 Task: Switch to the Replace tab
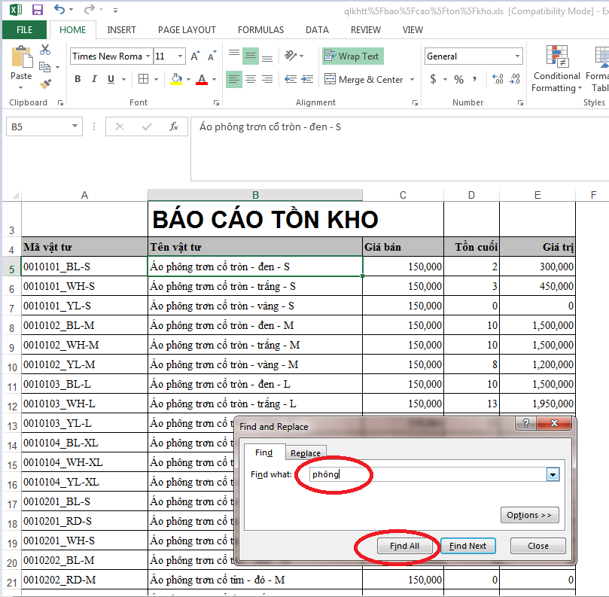(306, 452)
